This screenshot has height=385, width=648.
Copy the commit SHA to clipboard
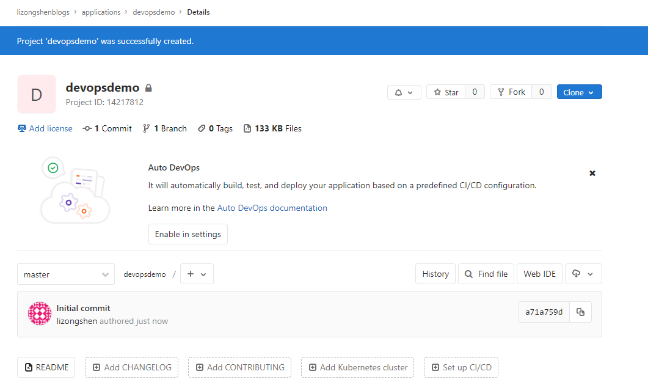click(x=580, y=312)
